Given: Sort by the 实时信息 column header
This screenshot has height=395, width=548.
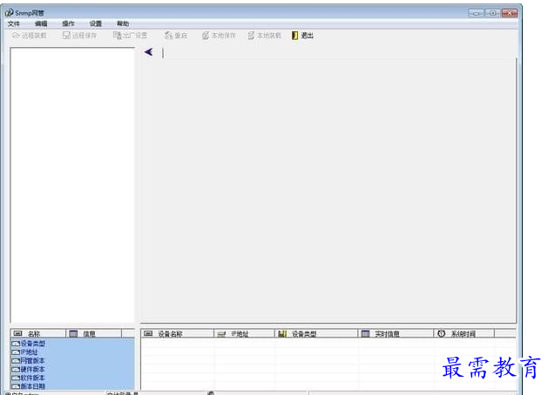Looking at the screenshot, I should (x=396, y=333).
